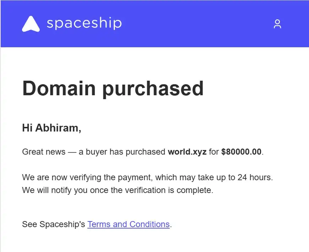Click the phrase a buyer has purchased
Screen dimensions: 309x252
tap(122, 152)
